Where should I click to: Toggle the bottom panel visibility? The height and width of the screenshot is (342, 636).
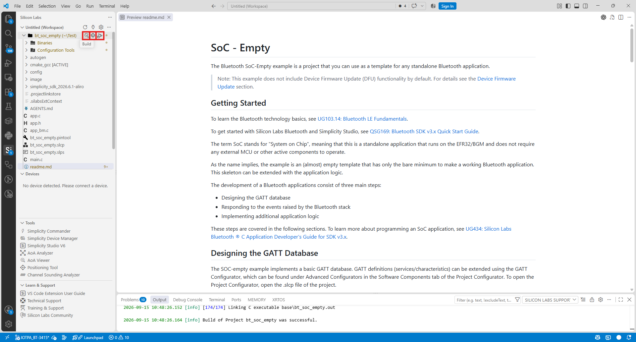point(577,6)
